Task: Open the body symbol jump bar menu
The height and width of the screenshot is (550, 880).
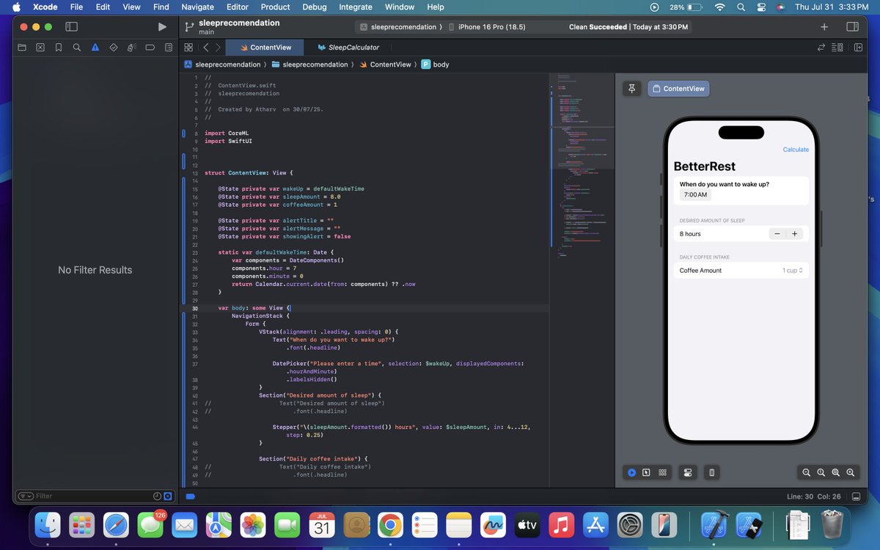Action: click(435, 65)
